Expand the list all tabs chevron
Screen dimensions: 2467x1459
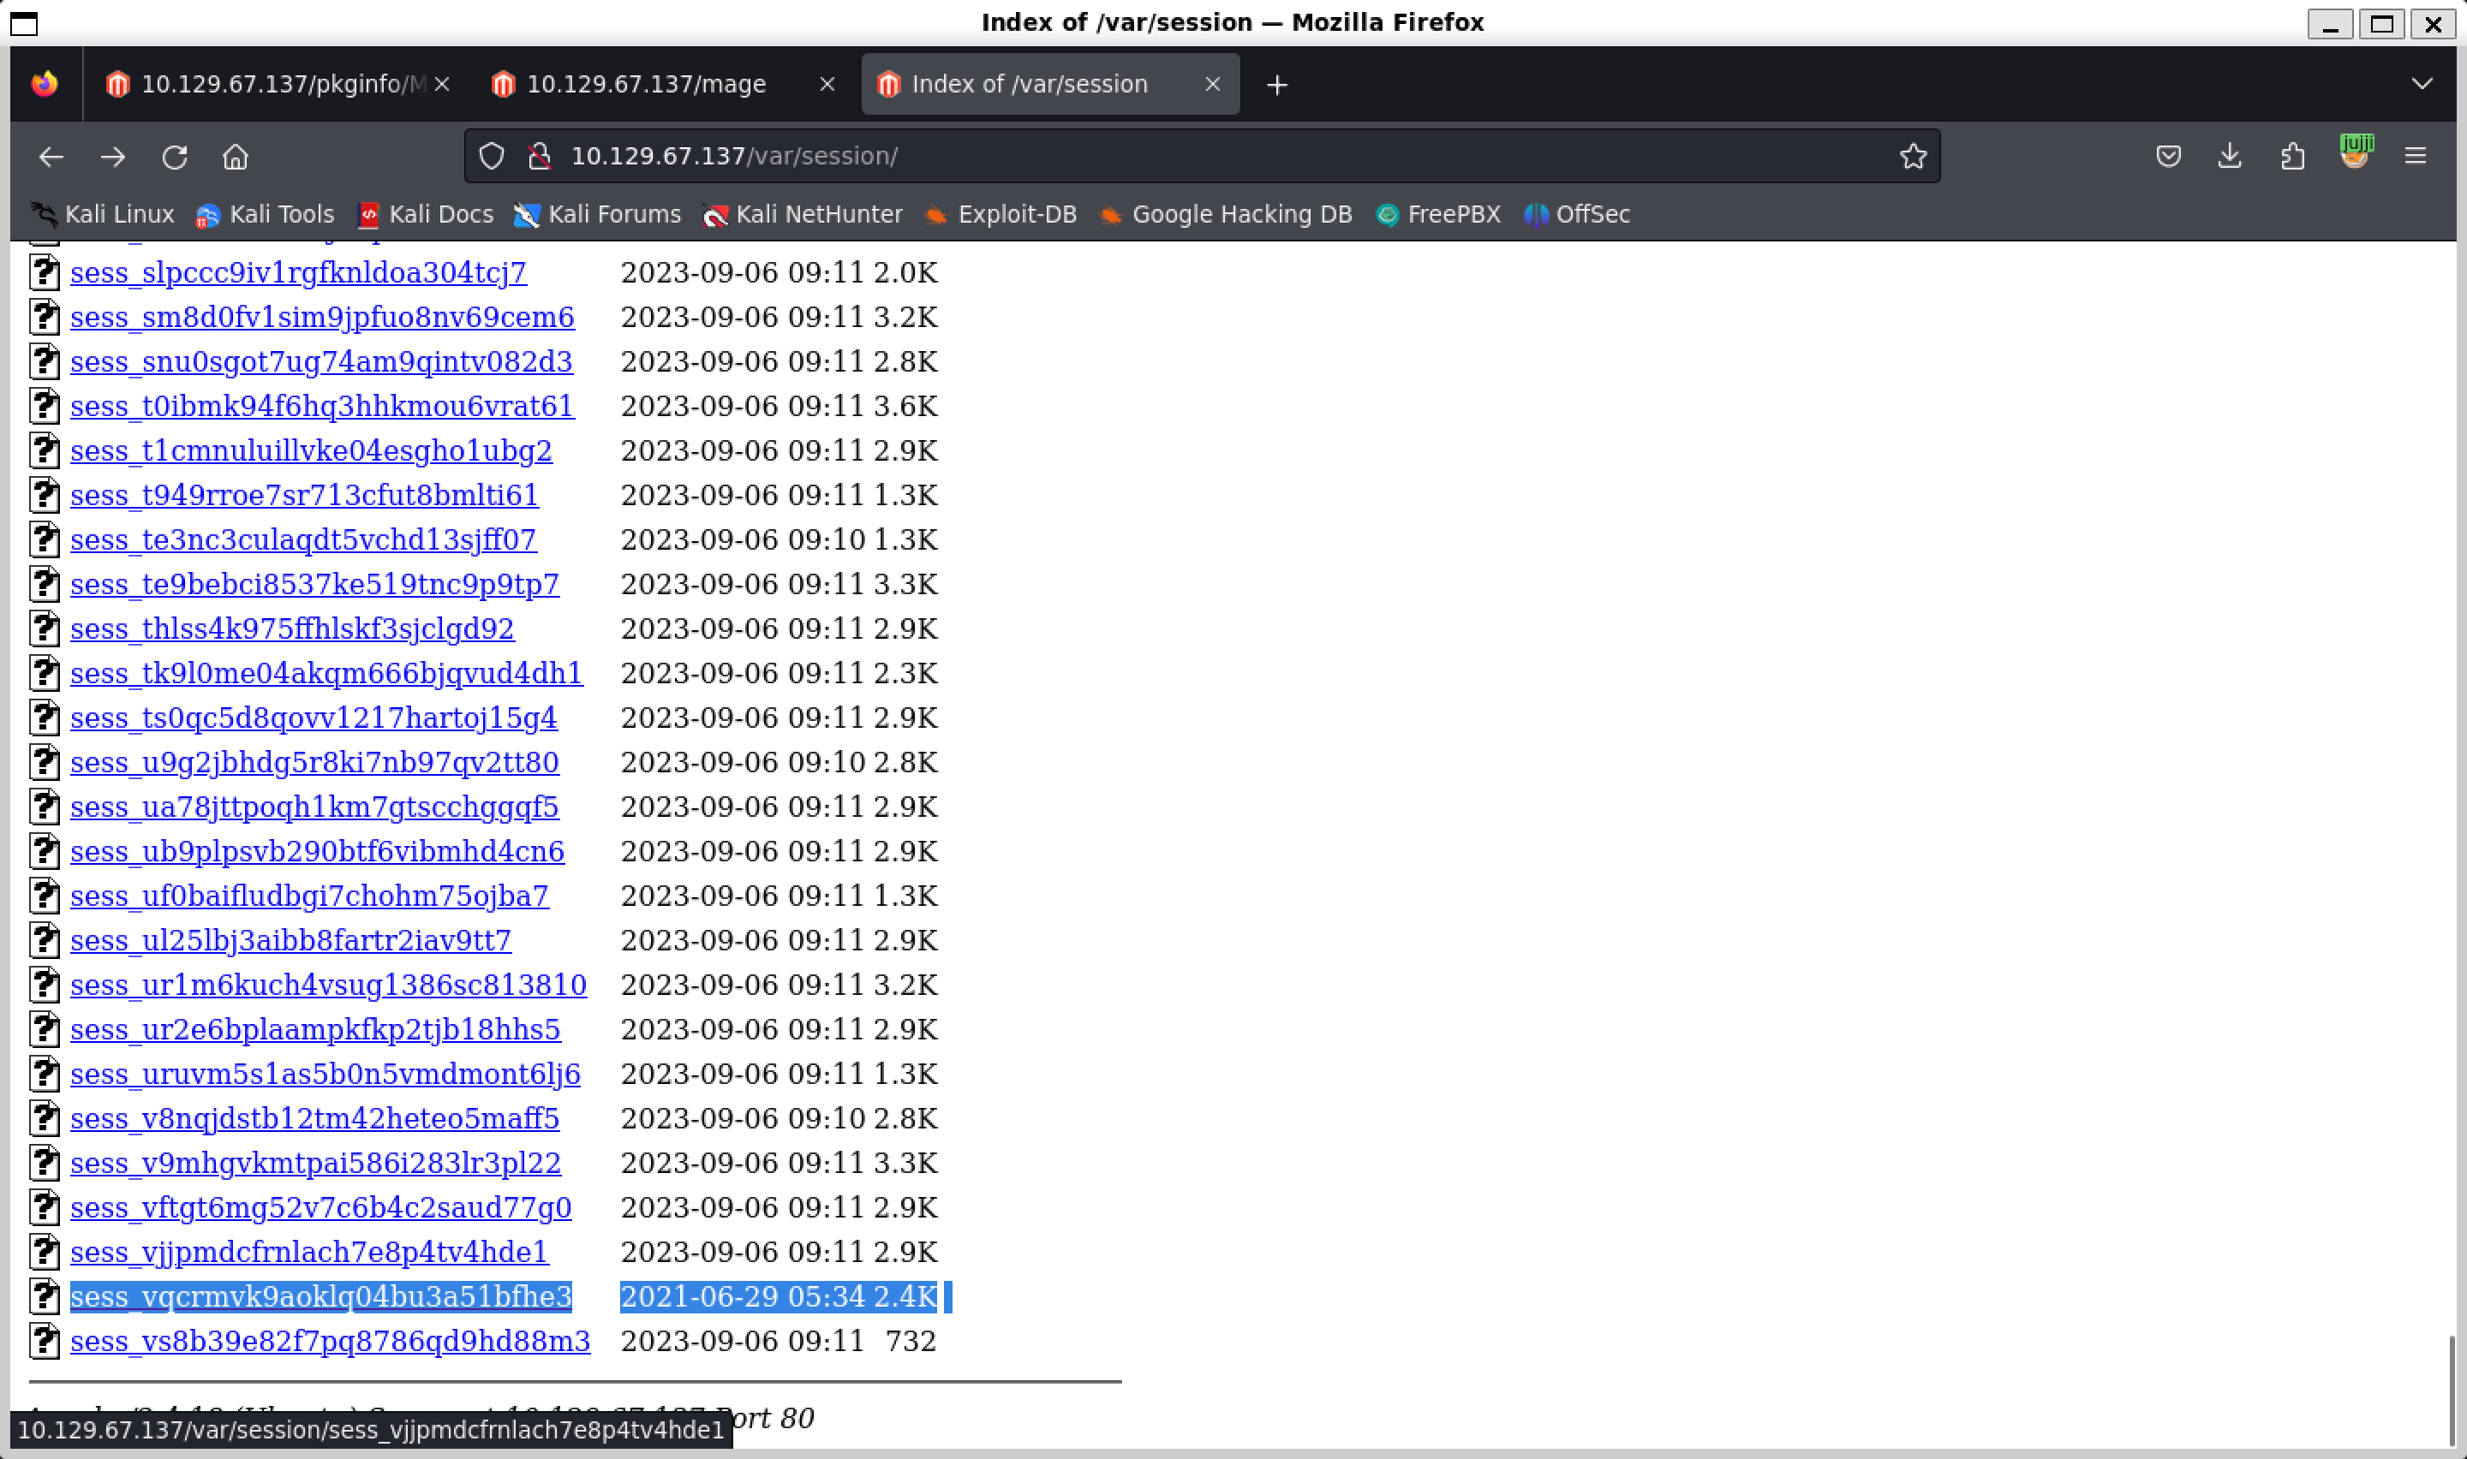tap(2422, 85)
